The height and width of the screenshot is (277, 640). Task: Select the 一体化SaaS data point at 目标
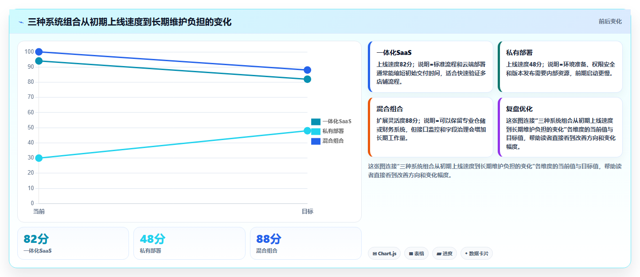pyautogui.click(x=308, y=79)
